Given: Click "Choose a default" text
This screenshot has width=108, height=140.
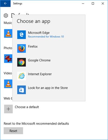Looking at the screenshot, I should (27, 107).
